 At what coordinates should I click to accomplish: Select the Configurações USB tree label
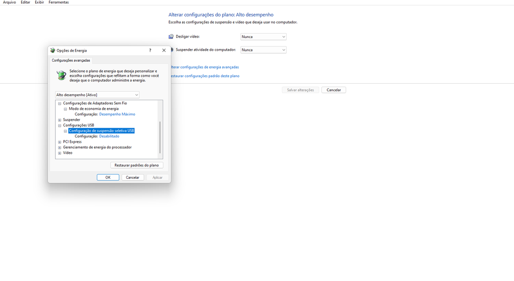coord(78,125)
